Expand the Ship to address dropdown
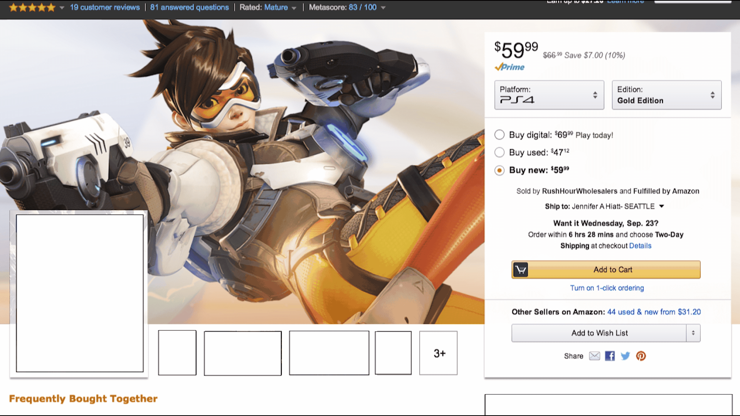This screenshot has width=740, height=416. tap(661, 206)
